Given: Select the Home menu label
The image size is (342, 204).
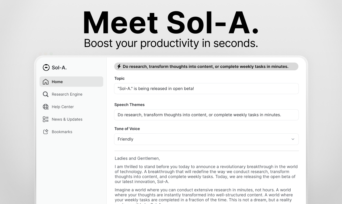Looking at the screenshot, I should [x=57, y=82].
